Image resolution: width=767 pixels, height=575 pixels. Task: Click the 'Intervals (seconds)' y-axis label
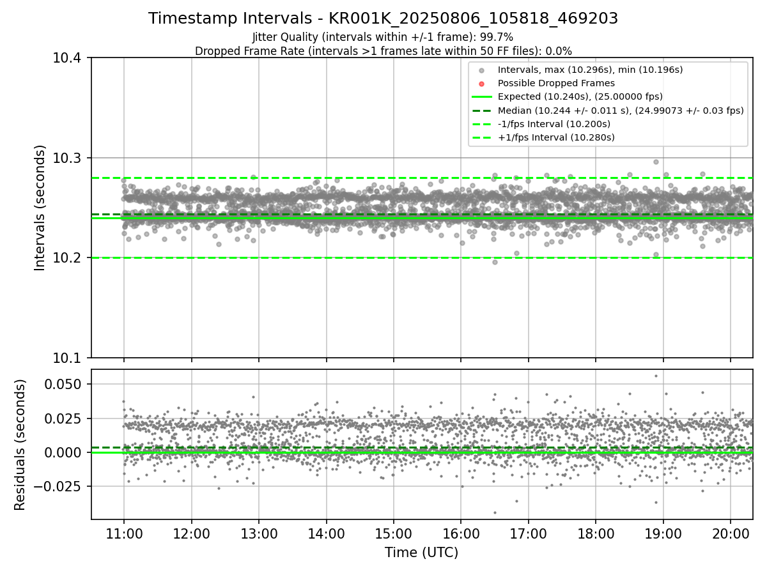click(40, 208)
